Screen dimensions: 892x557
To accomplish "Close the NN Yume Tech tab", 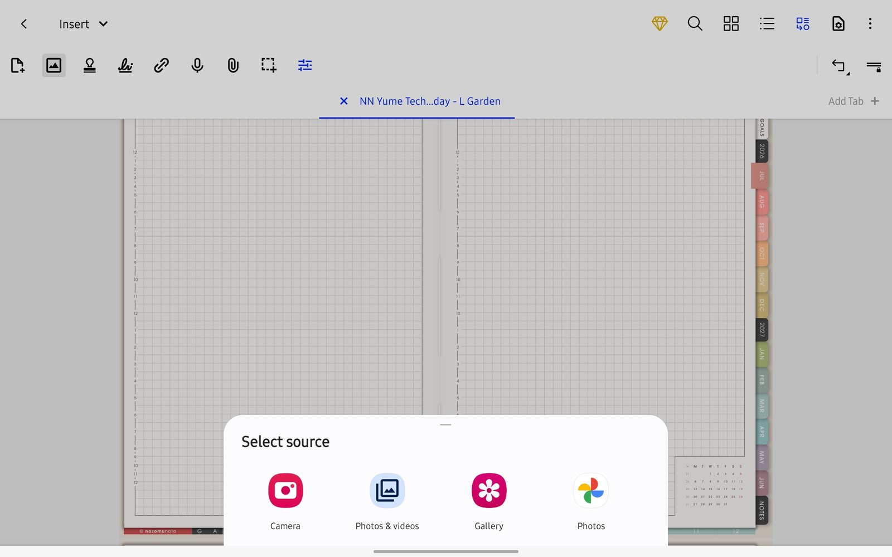I will 344,101.
